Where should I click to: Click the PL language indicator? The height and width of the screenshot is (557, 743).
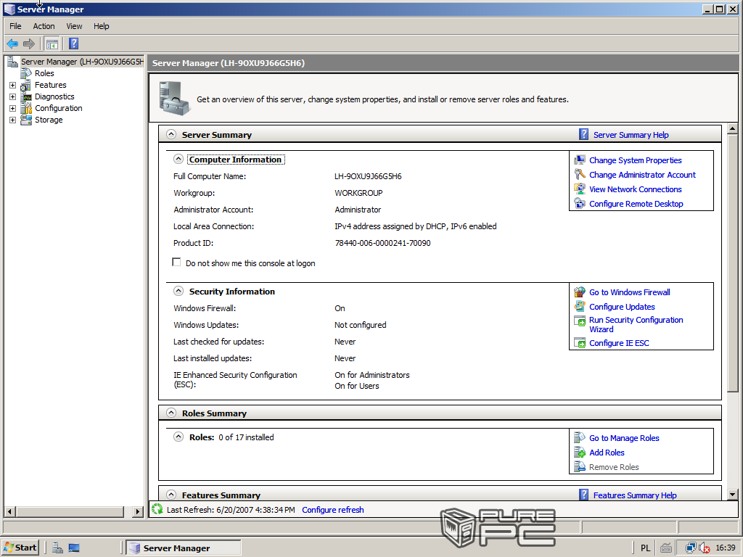click(x=645, y=548)
